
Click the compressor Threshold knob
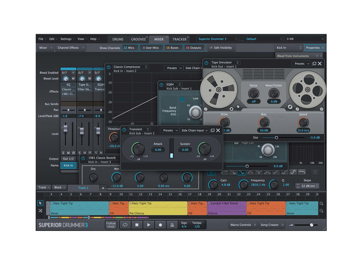click(x=114, y=138)
